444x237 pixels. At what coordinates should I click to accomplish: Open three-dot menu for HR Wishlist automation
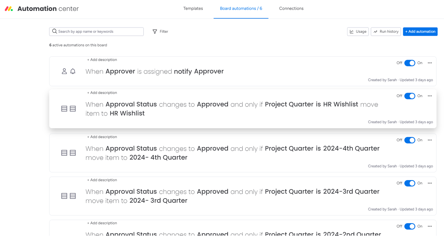[x=430, y=96]
